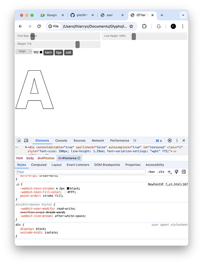Toggle the liga feature button
Image resolution: width=203 pixels, height=265 pixels.
pyautogui.click(x=59, y=52)
